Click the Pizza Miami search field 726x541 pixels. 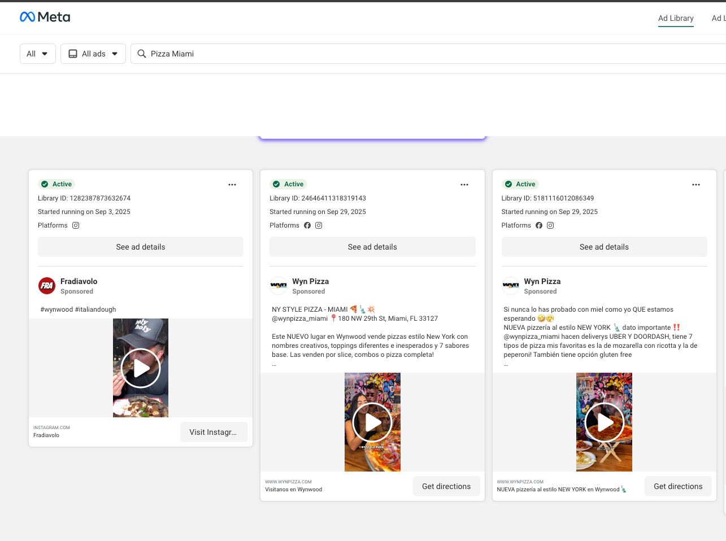tap(429, 54)
